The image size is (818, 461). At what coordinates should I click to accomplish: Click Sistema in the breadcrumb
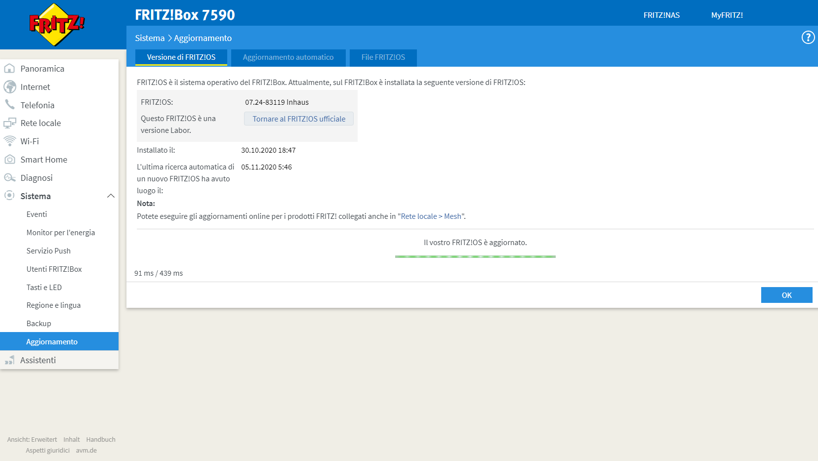click(150, 38)
